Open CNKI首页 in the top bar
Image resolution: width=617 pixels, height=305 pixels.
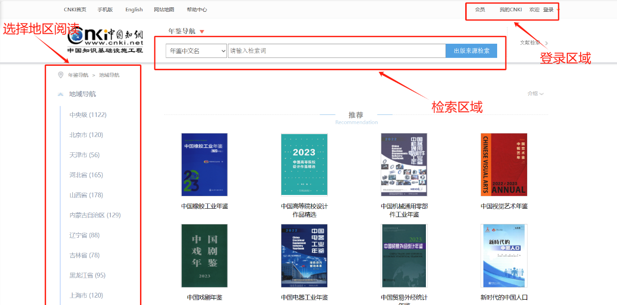pos(75,9)
